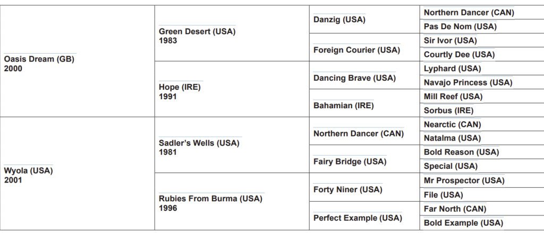Open Pas De Nom (USA) ancestor

click(x=460, y=27)
